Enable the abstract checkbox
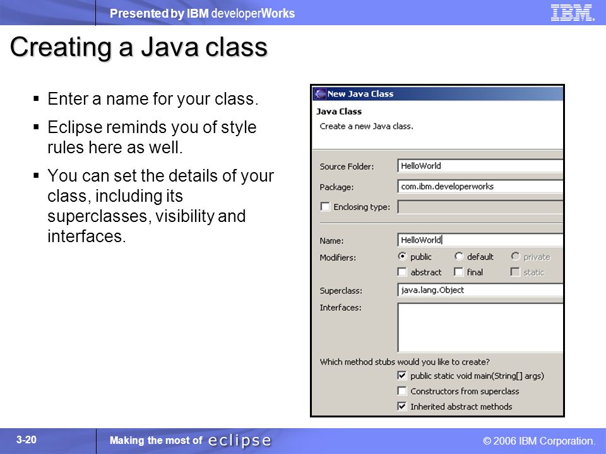 click(x=402, y=272)
